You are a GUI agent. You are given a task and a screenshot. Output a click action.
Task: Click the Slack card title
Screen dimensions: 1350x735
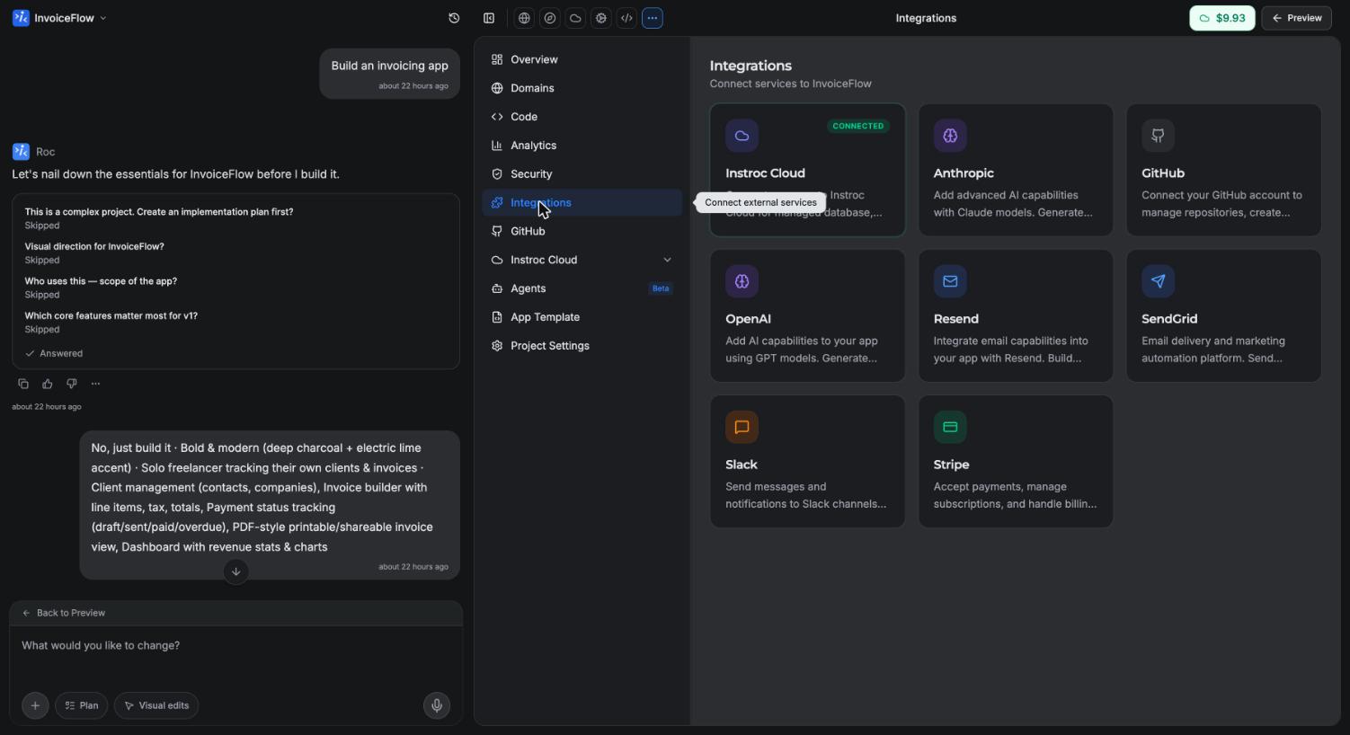coord(742,465)
